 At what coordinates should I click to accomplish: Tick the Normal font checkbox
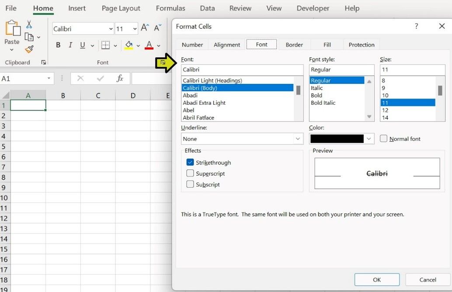click(x=383, y=138)
